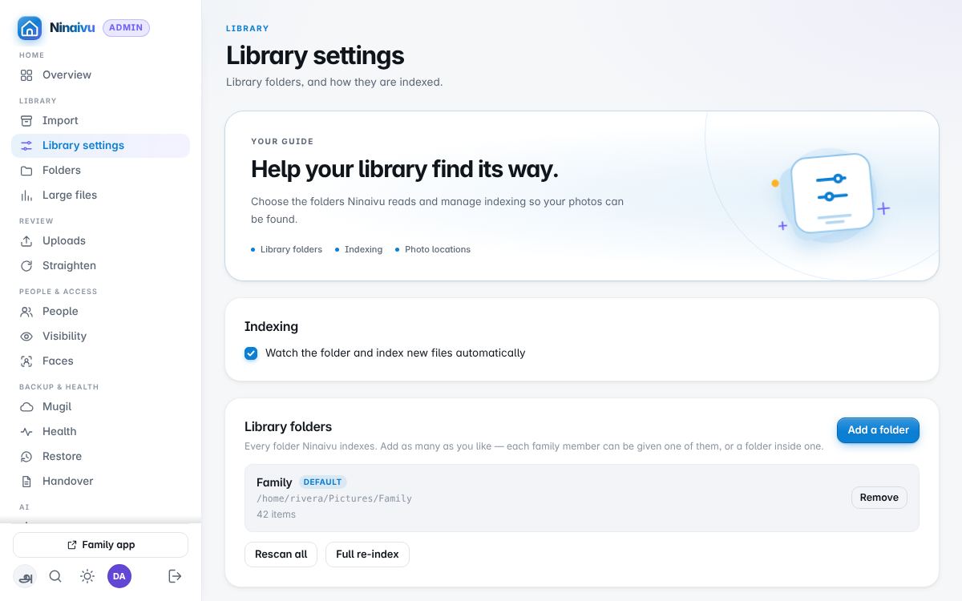Open the Handover page in sidebar
The width and height of the screenshot is (962, 601).
click(100, 481)
